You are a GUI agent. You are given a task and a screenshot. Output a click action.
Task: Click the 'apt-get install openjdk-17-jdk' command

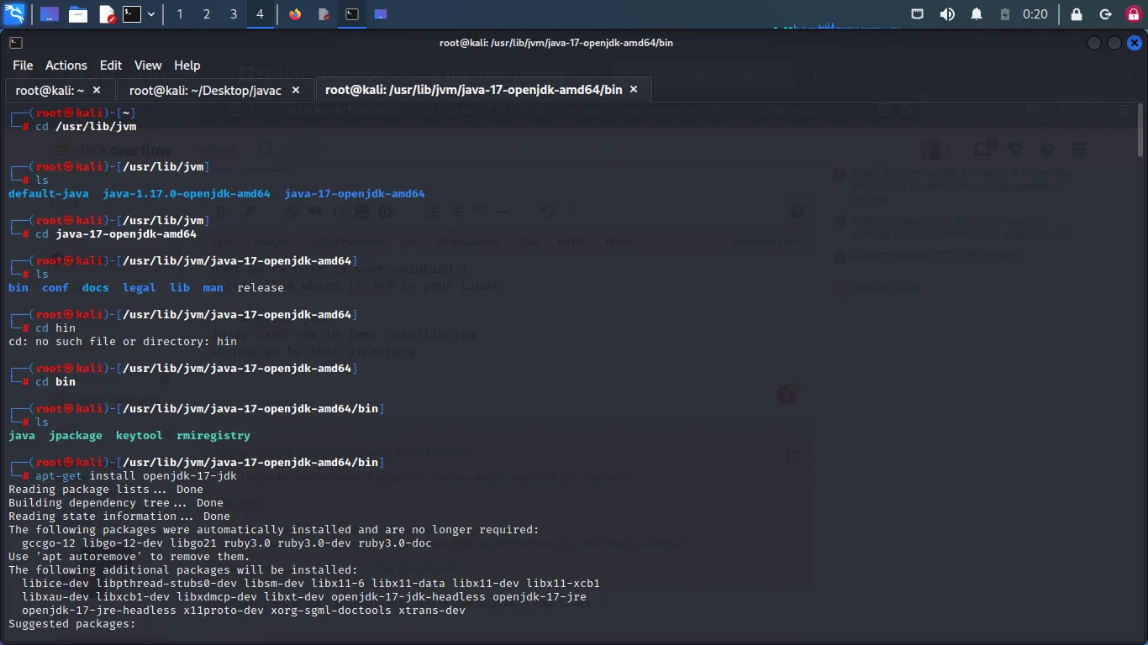[x=136, y=476]
